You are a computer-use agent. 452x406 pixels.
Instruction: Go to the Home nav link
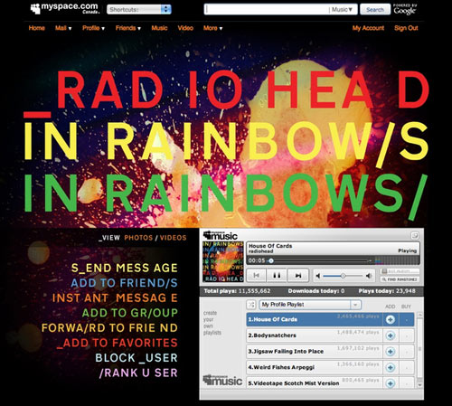pyautogui.click(x=37, y=28)
